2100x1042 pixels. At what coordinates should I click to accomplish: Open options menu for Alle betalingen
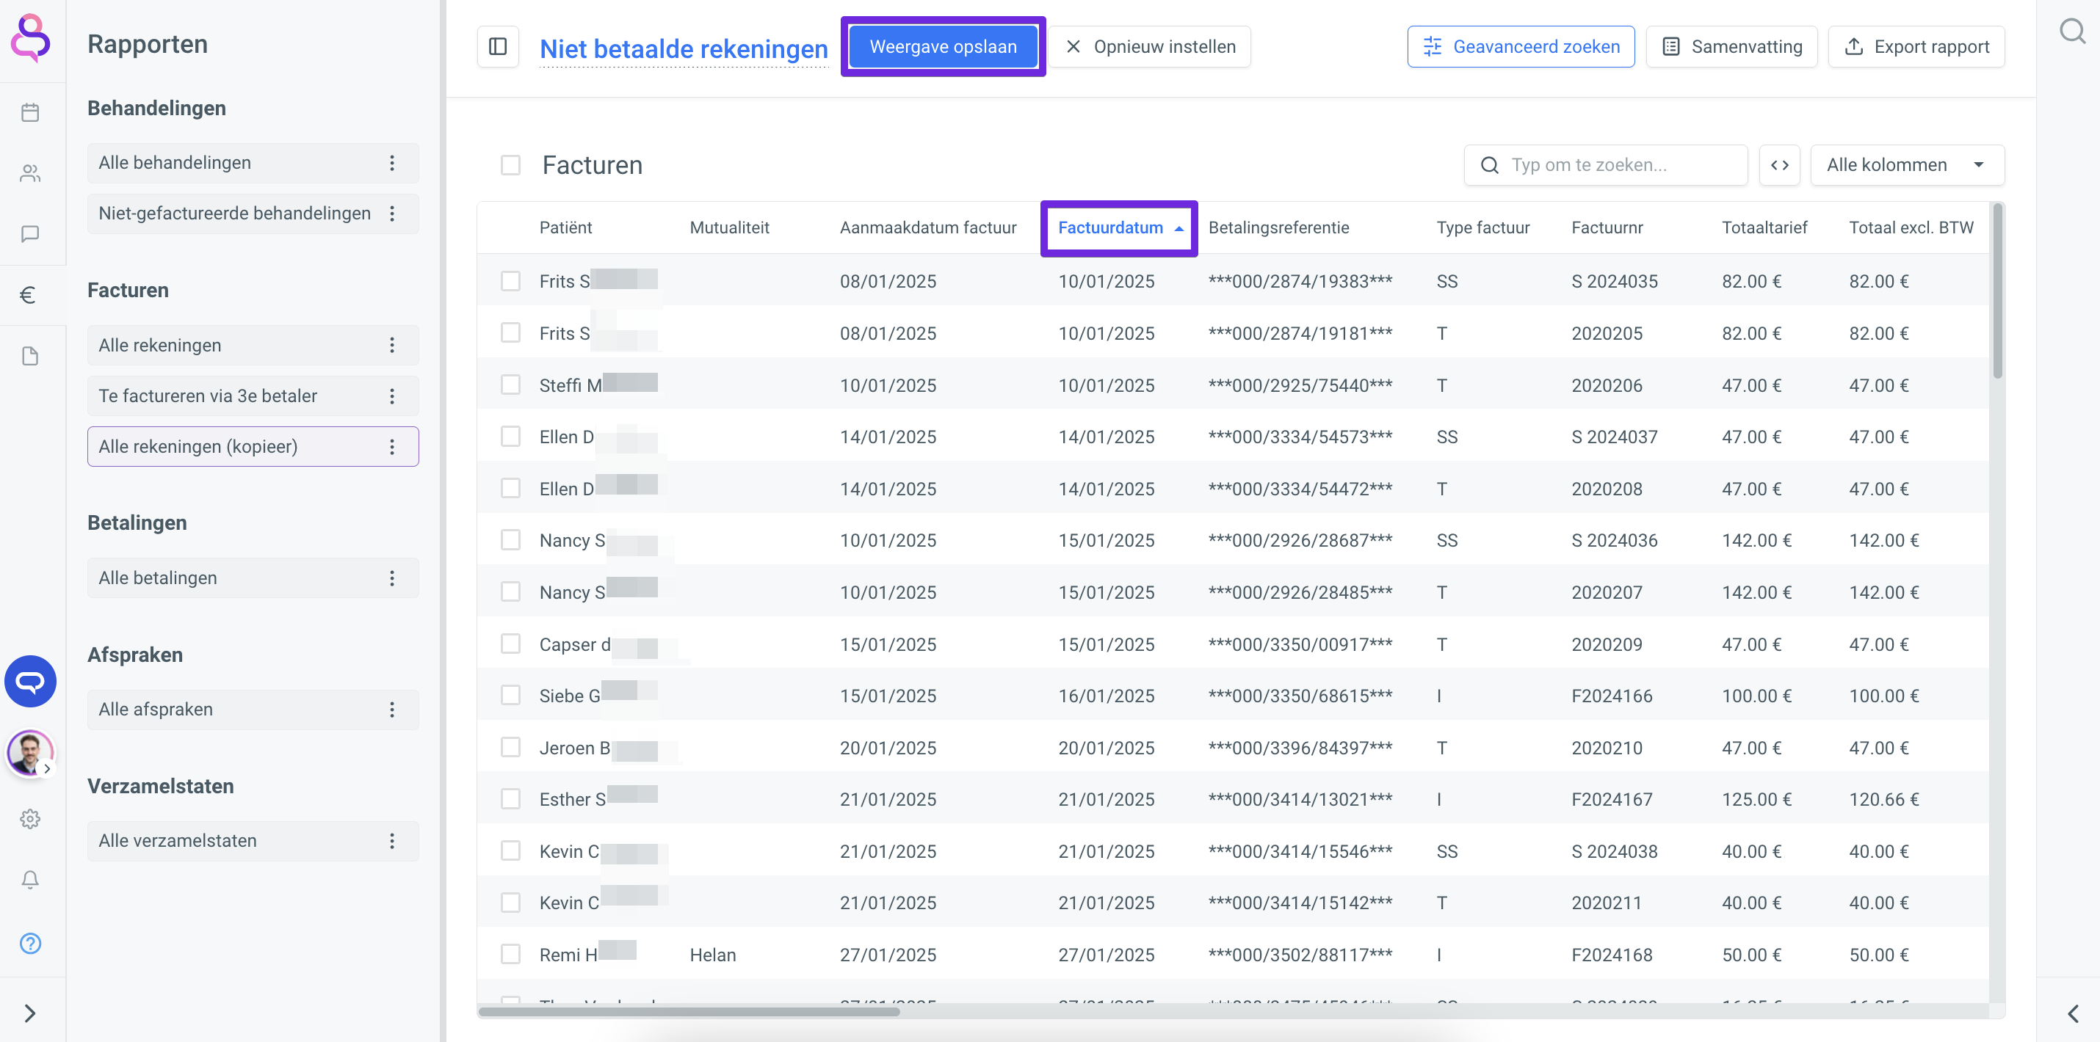tap(392, 578)
